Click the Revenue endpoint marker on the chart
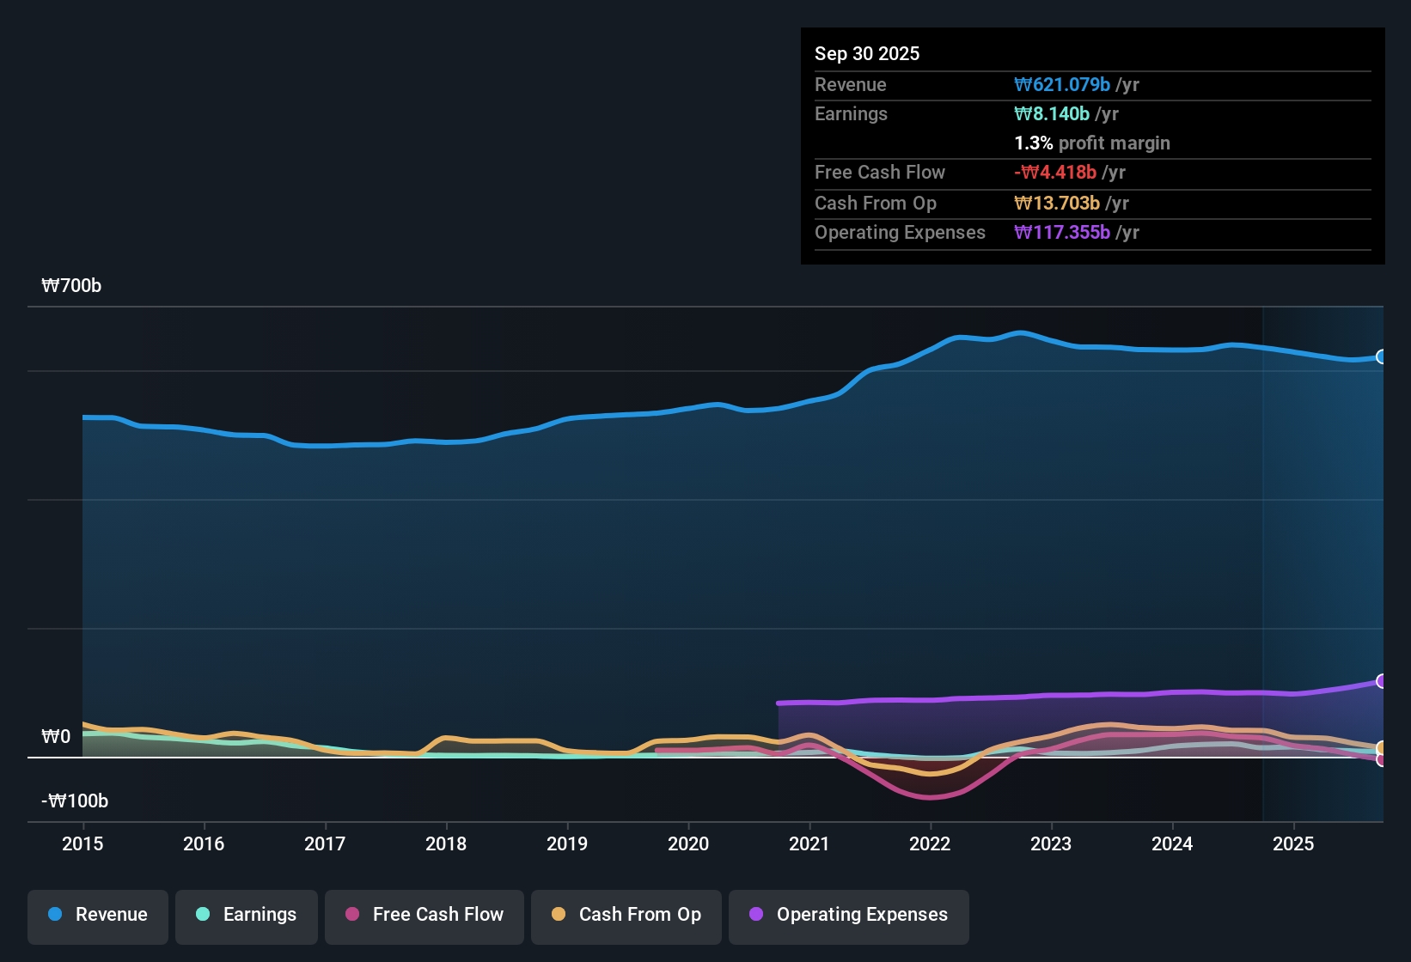This screenshot has width=1411, height=962. click(x=1382, y=356)
